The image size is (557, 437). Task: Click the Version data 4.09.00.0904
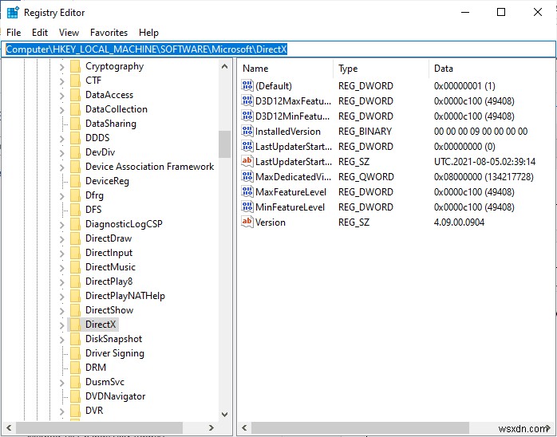(459, 222)
